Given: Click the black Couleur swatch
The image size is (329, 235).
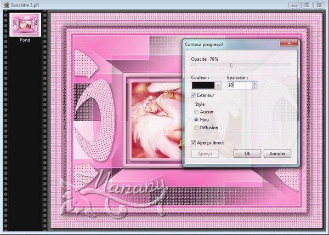Looking at the screenshot, I should (203, 85).
